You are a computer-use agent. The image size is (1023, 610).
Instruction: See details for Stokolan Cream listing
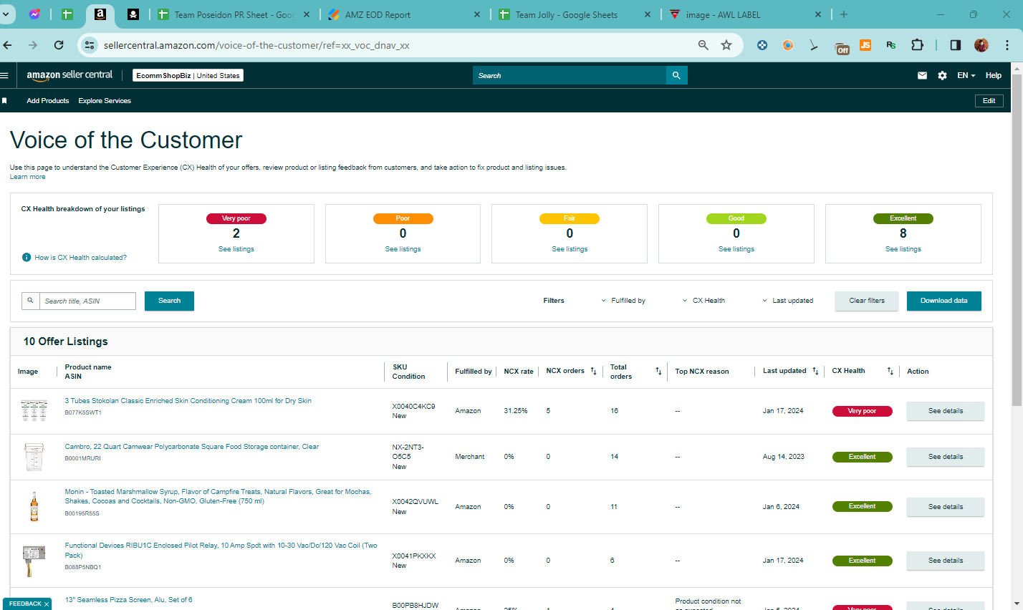tap(945, 411)
